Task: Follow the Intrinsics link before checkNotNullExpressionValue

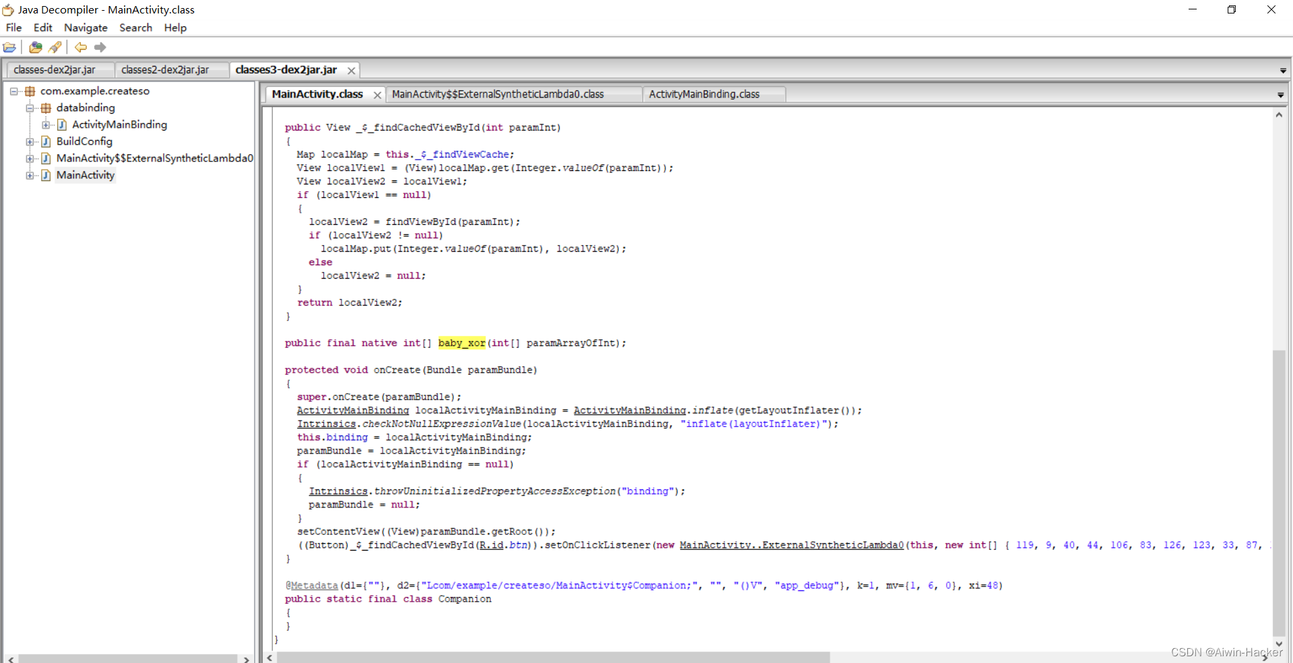Action: coord(327,424)
